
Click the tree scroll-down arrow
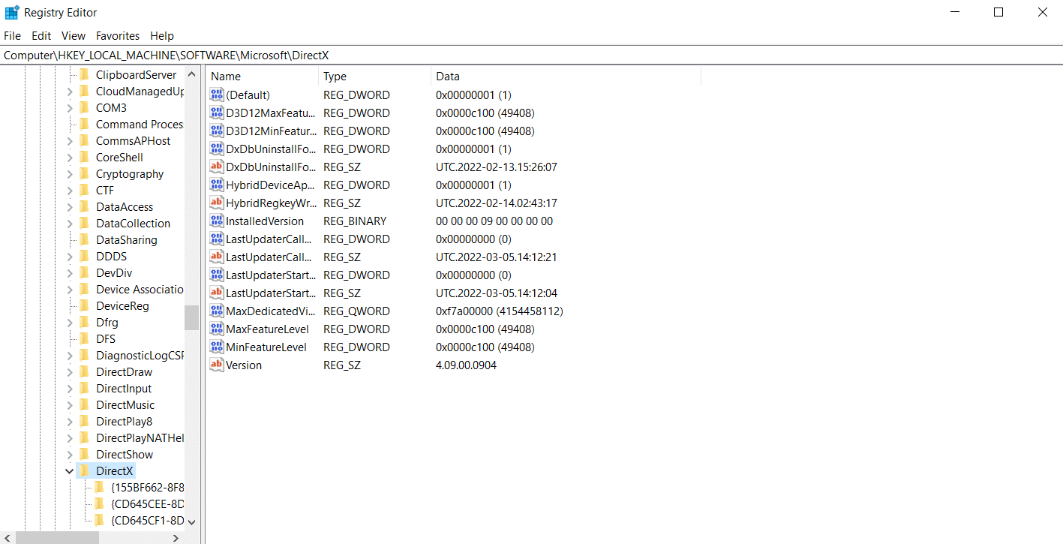pos(191,521)
